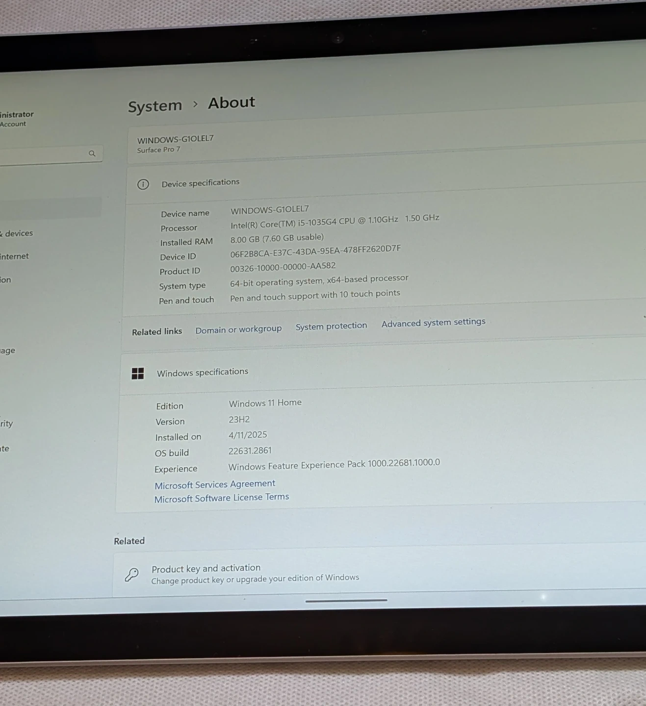Open the System protection link
Image resolution: width=646 pixels, height=706 pixels.
(331, 326)
